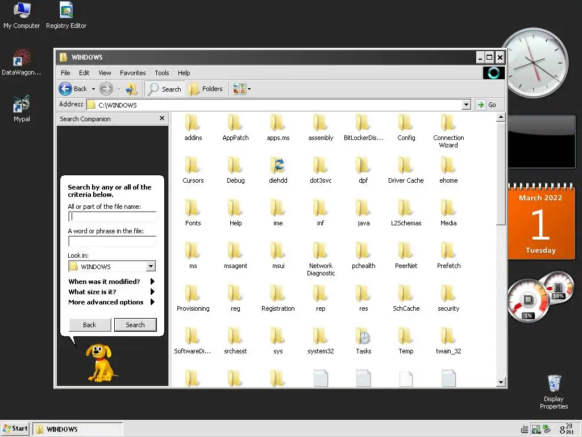The height and width of the screenshot is (437, 582).
Task: Select the Temp folder
Action: 406,341
